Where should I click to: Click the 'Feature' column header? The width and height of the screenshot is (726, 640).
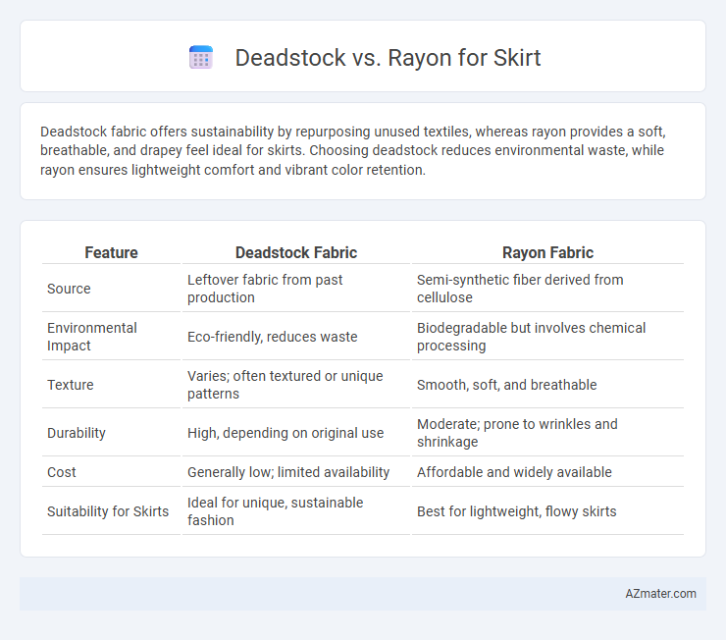[111, 252]
